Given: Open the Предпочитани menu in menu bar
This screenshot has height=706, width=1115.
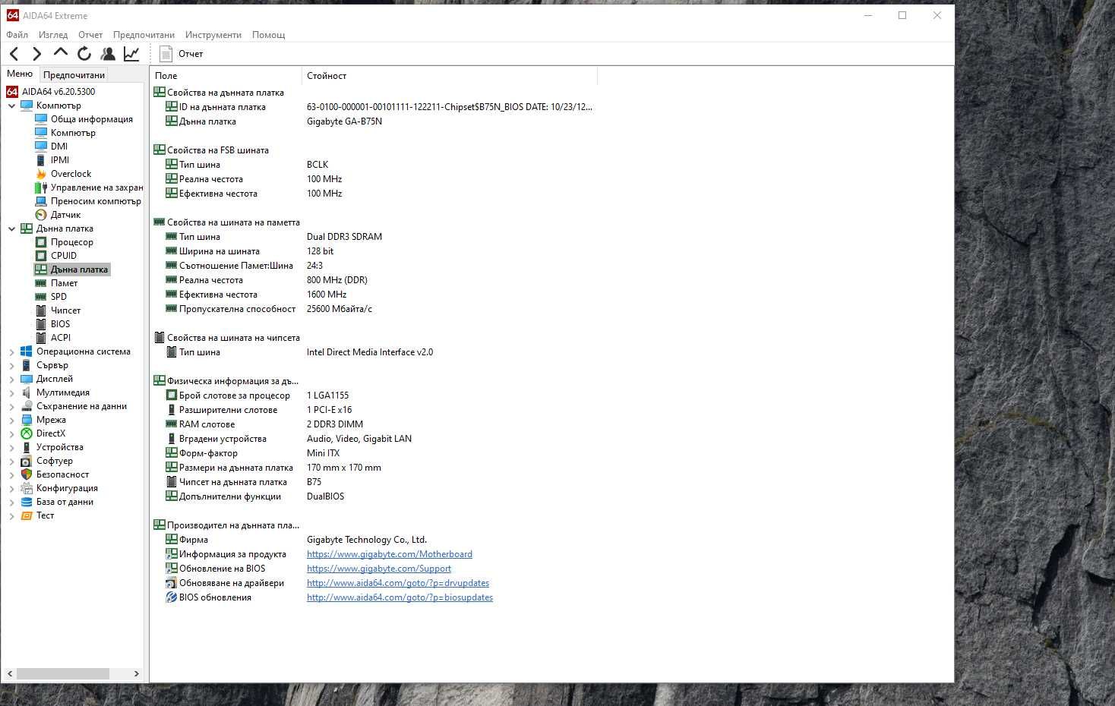Looking at the screenshot, I should [x=144, y=35].
